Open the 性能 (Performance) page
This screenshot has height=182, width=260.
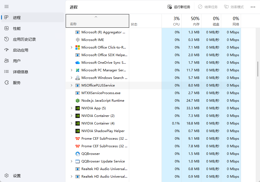17,28
